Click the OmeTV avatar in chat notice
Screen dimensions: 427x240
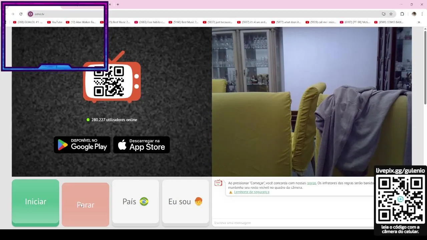219,183
